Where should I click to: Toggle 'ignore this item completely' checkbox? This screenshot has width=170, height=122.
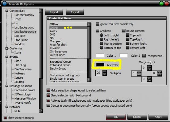97,24
